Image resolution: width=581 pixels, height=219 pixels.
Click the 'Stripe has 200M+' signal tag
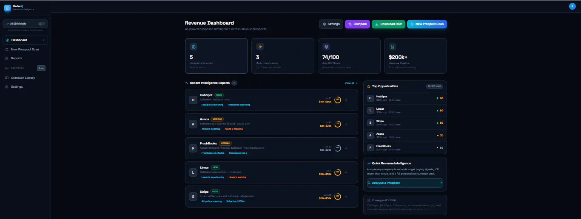pyautogui.click(x=235, y=201)
